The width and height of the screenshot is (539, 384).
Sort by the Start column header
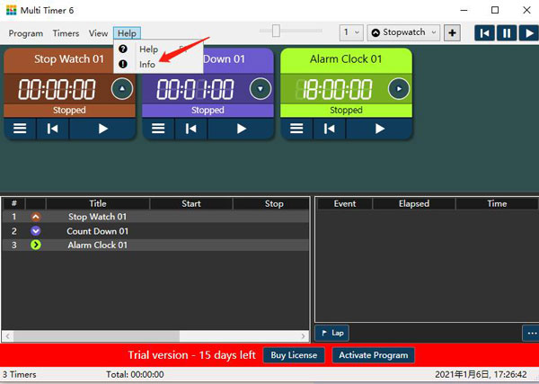tap(191, 203)
